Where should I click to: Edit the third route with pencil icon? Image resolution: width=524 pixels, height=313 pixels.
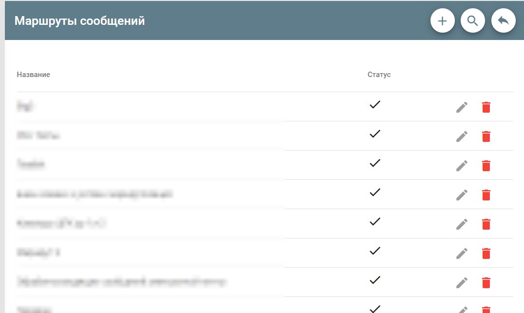coord(462,166)
